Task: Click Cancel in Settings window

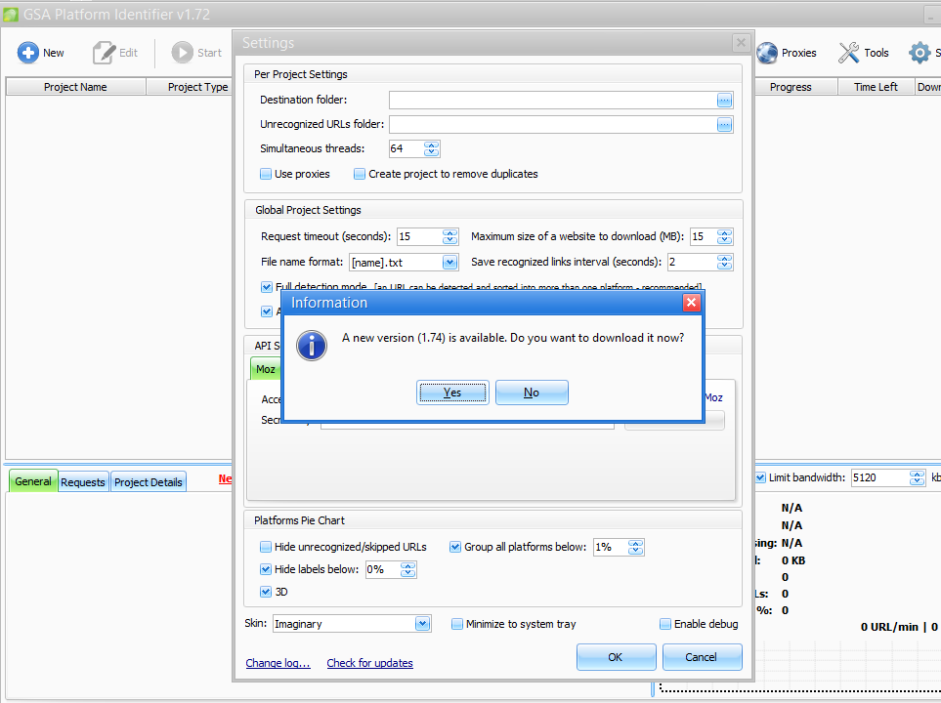Action: pyautogui.click(x=702, y=657)
